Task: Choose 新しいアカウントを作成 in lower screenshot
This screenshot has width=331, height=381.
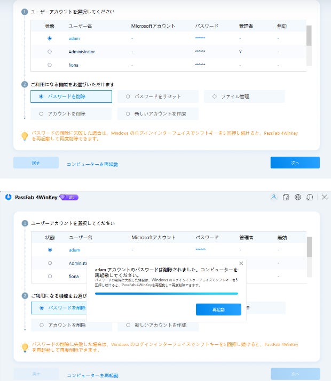Action: [x=158, y=325]
